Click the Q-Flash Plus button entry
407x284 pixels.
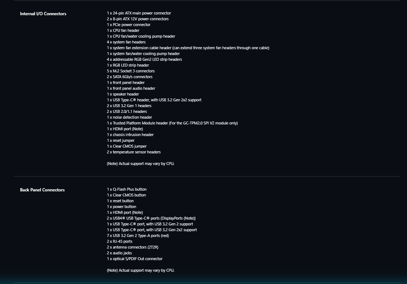[x=127, y=189]
